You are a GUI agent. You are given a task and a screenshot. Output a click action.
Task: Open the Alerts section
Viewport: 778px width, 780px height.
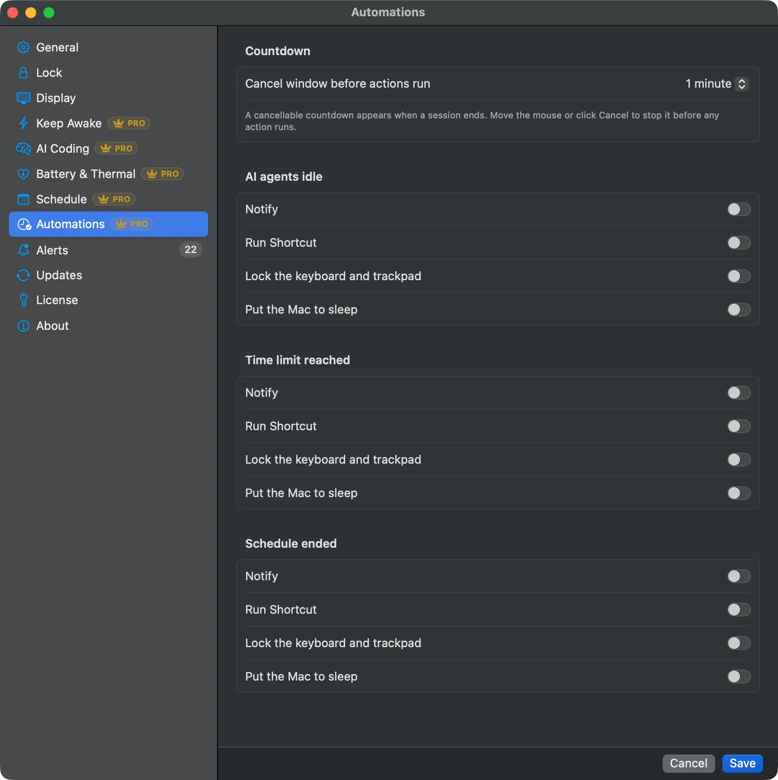(x=109, y=250)
